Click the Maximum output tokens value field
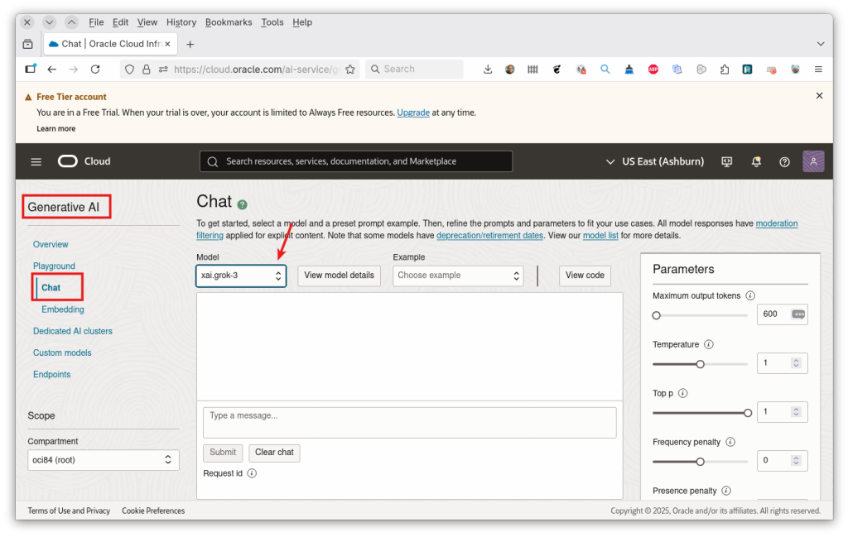The height and width of the screenshot is (537, 848). pos(782,314)
